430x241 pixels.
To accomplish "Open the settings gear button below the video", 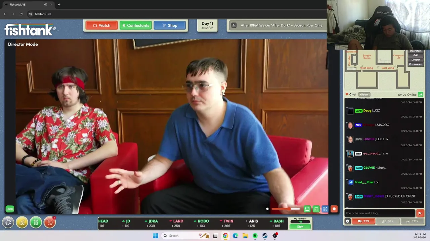I will [8, 222].
